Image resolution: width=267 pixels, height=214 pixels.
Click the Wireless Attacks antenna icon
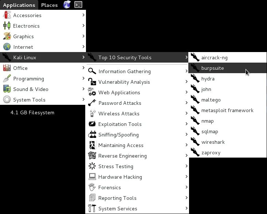click(x=92, y=114)
